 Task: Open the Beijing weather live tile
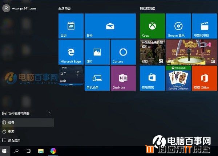71,76
